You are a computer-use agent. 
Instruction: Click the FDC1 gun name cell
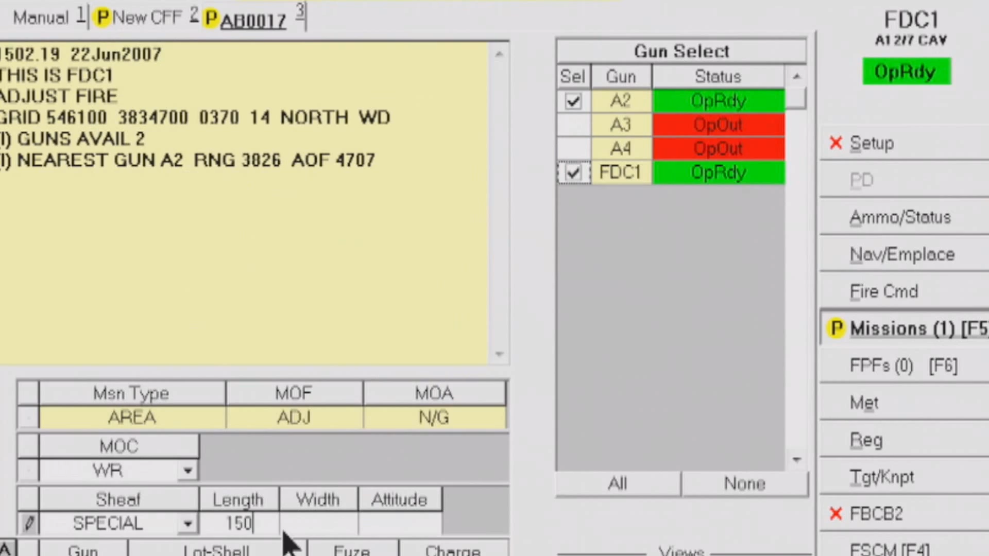621,172
